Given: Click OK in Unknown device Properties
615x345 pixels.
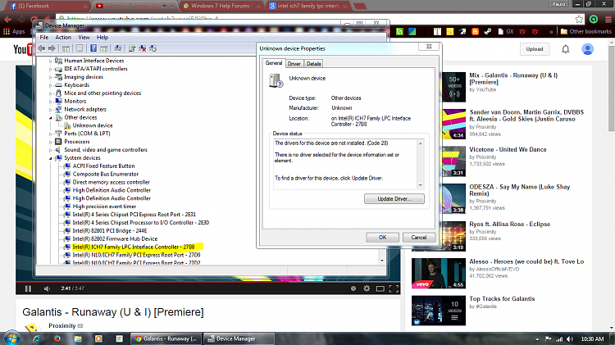Looking at the screenshot, I should pyautogui.click(x=382, y=238).
